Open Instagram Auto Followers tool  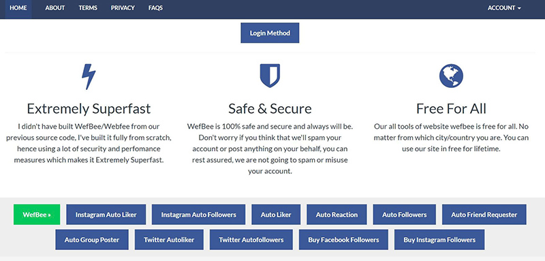click(198, 215)
